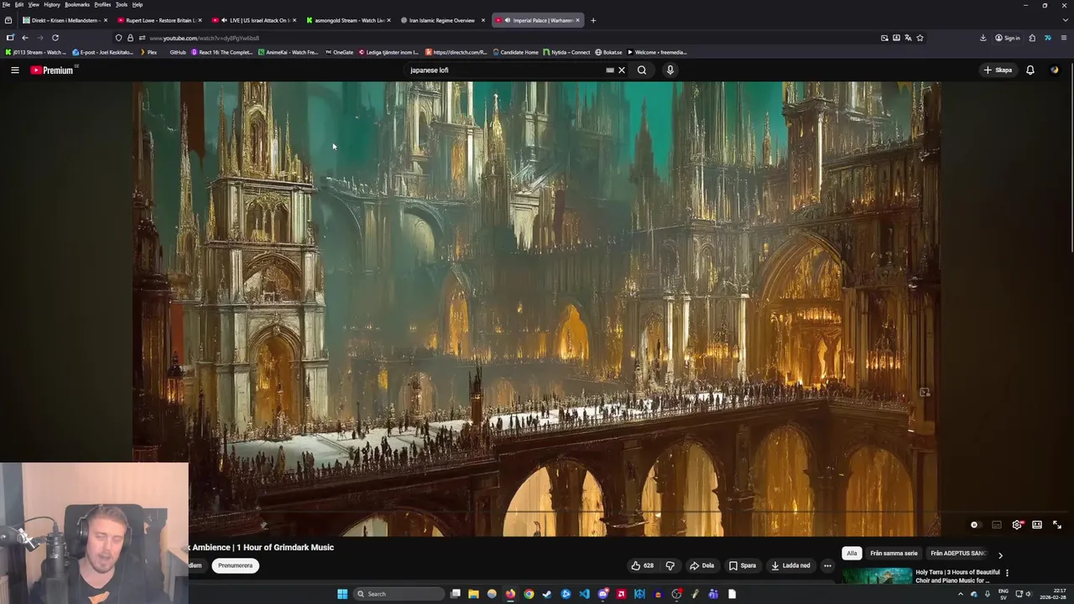Viewport: 1074px width, 604px height.
Task: Click the magnifier search button
Action: coord(642,70)
